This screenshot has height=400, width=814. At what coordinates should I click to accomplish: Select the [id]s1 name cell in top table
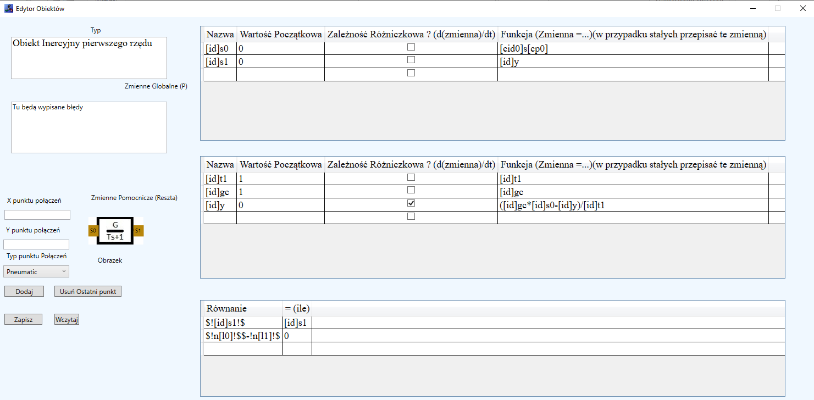click(220, 62)
